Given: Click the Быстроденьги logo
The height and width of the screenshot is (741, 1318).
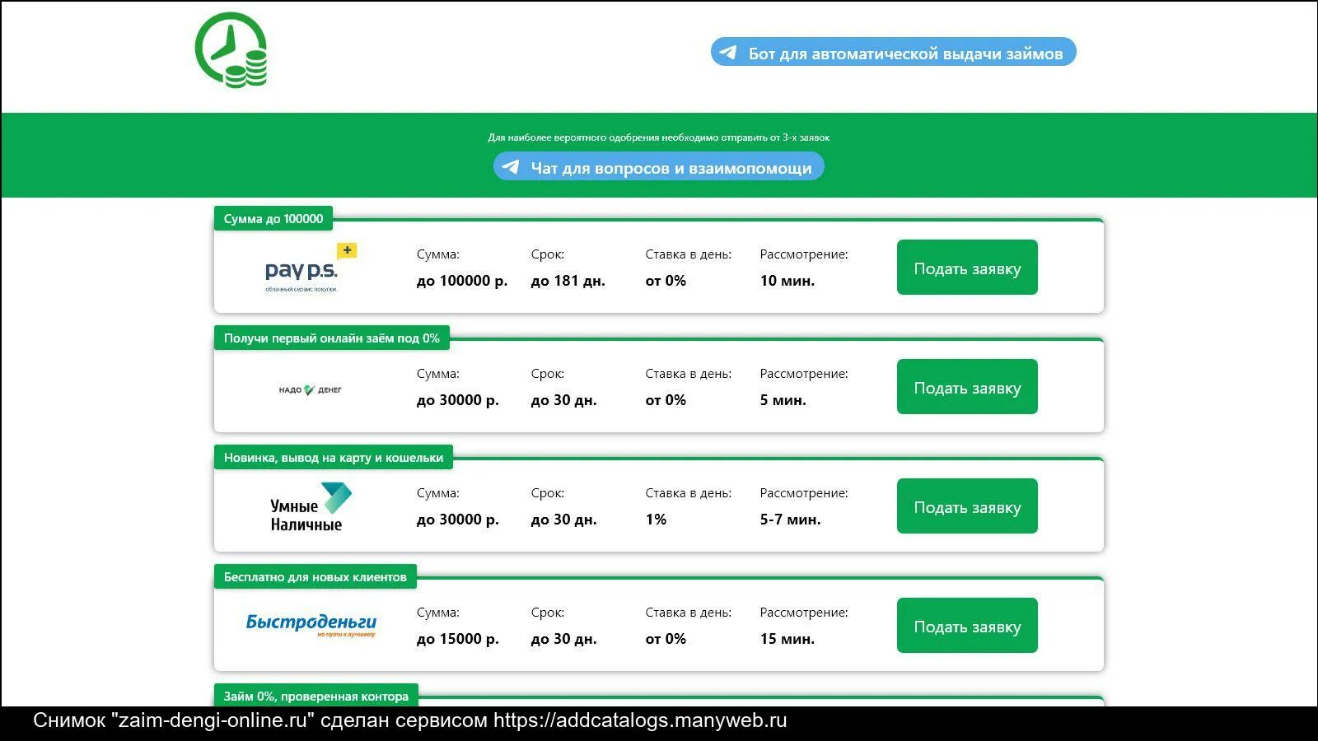Looking at the screenshot, I should tap(311, 625).
